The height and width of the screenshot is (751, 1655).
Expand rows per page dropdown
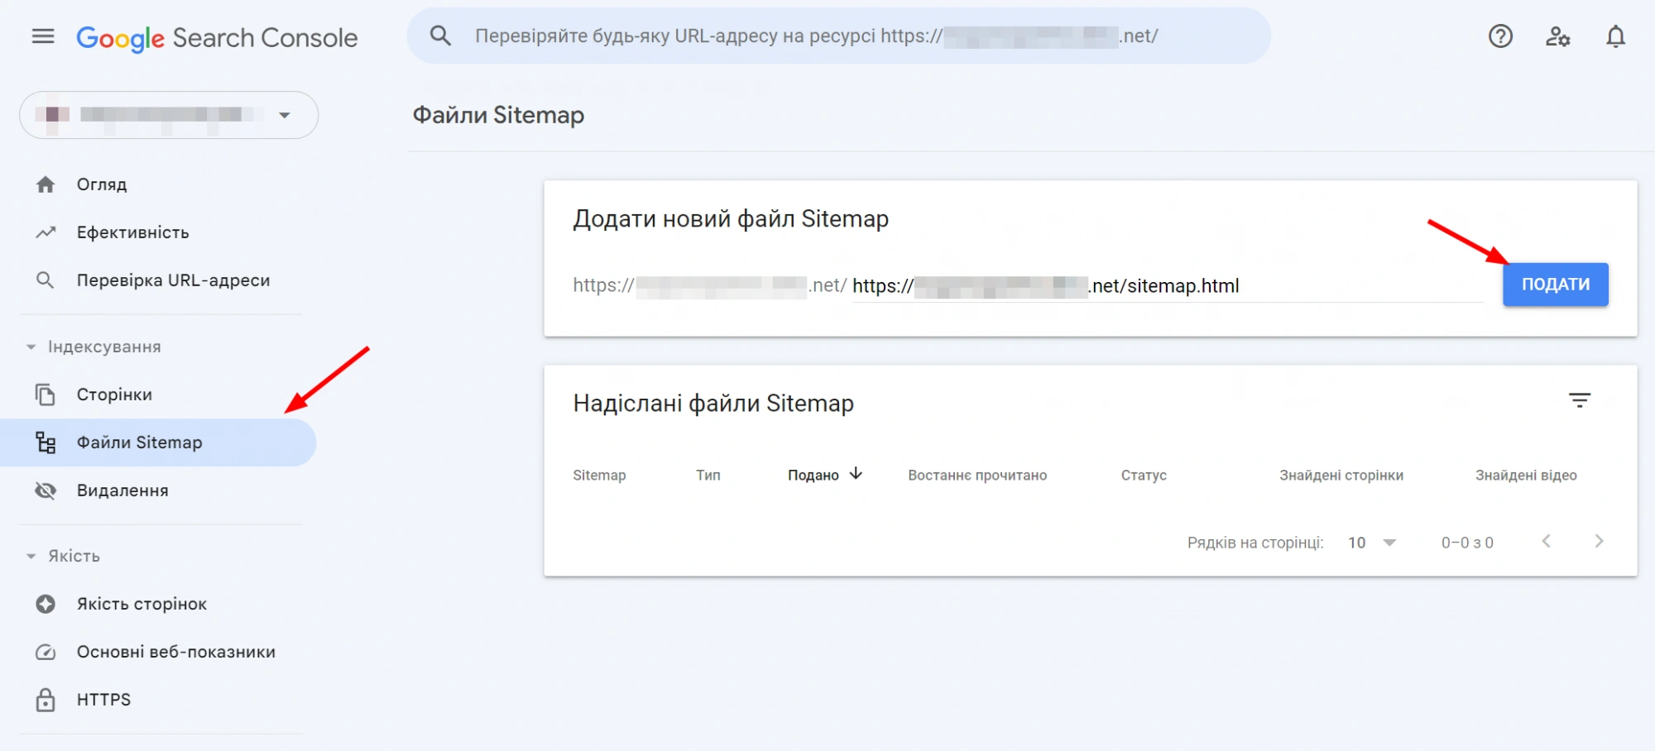1372,543
